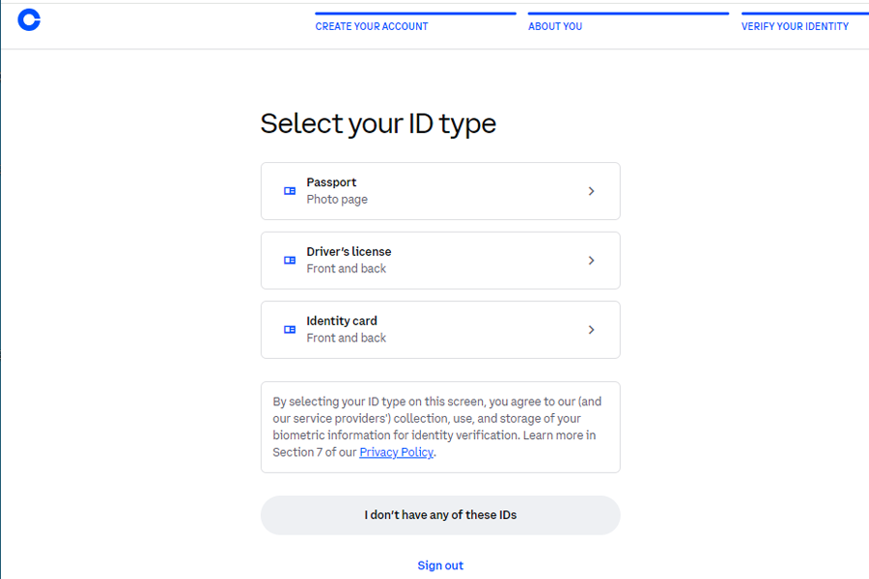The height and width of the screenshot is (579, 869).
Task: Click the Driver's license ID icon
Action: coord(290,261)
